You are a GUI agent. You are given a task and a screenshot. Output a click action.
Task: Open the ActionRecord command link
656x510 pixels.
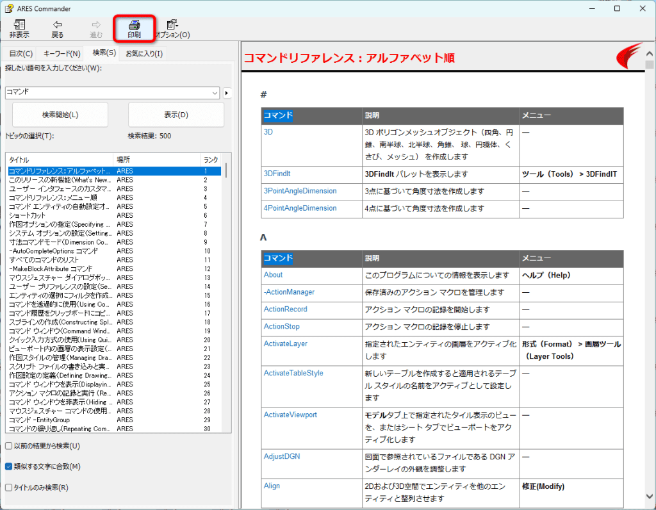[x=285, y=309]
